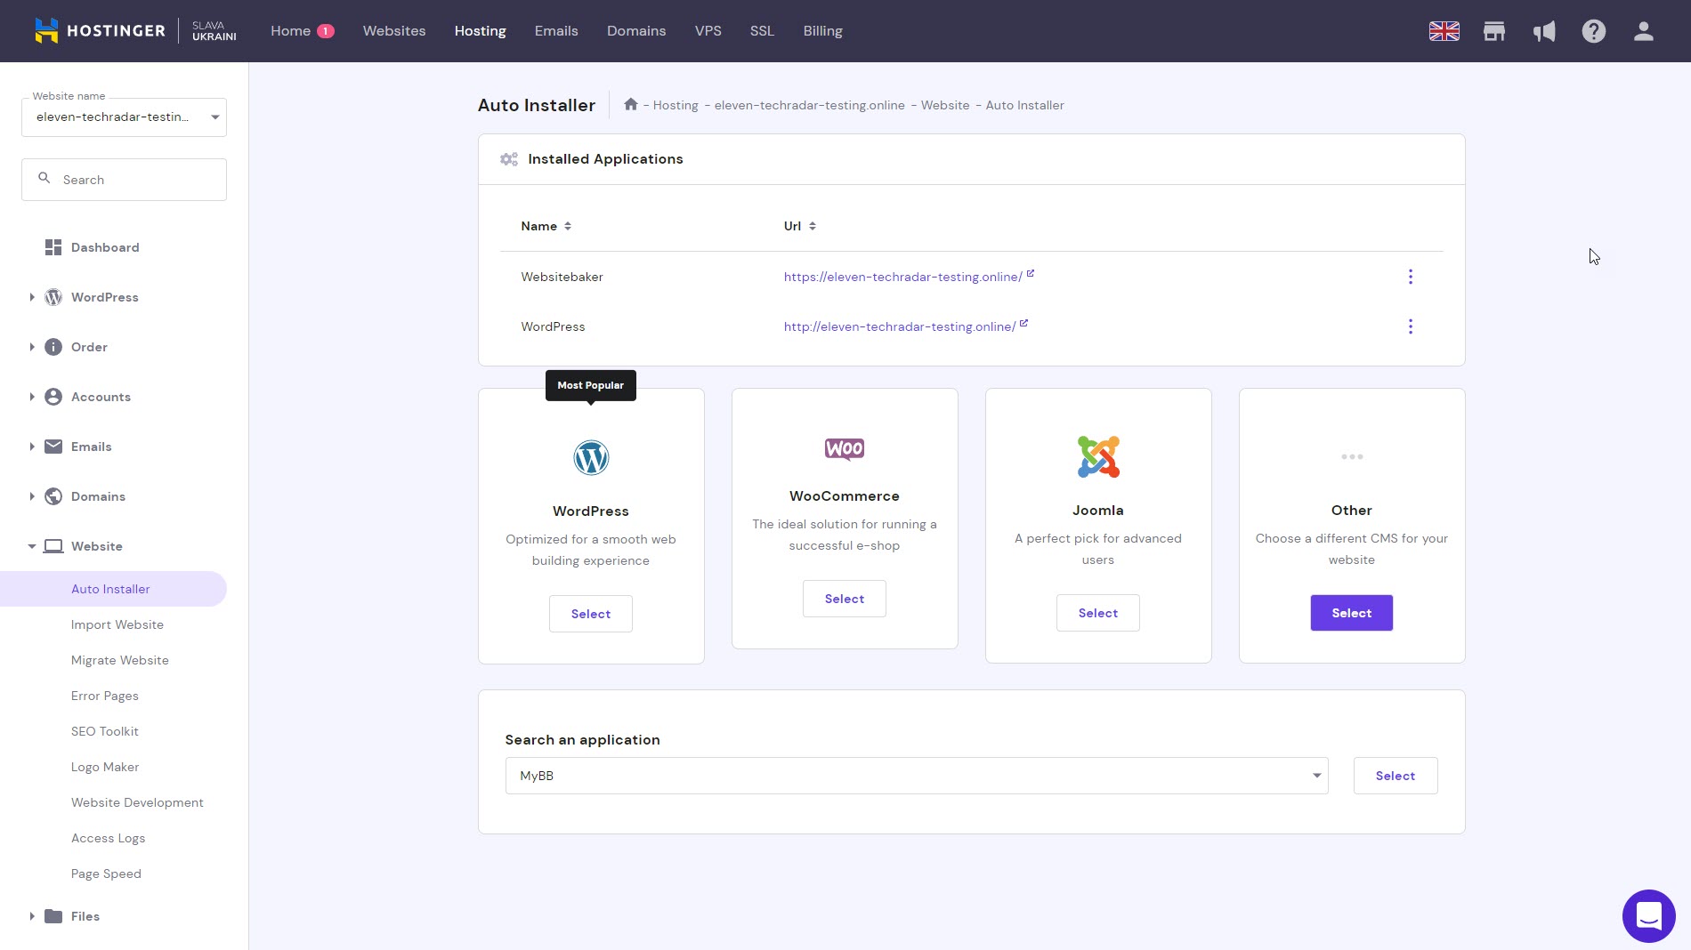This screenshot has width=1691, height=950.
Task: Open the announcements megaphone icon
Action: point(1544,31)
